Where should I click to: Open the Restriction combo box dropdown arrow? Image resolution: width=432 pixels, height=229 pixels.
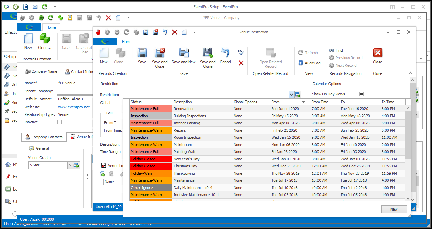291,95
